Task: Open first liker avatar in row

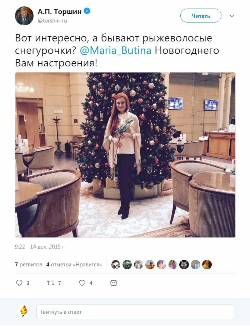Action: pyautogui.click(x=116, y=265)
